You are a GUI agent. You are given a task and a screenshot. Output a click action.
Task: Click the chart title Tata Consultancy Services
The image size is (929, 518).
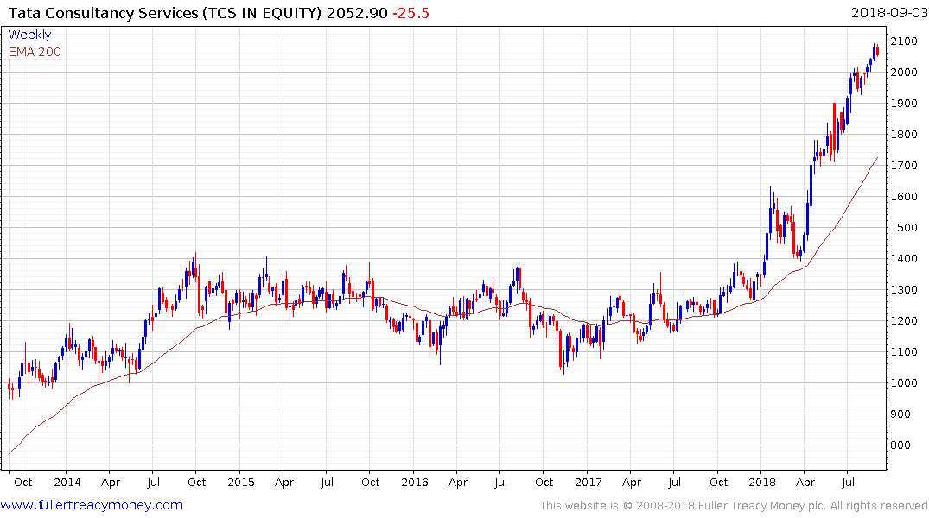(x=103, y=13)
